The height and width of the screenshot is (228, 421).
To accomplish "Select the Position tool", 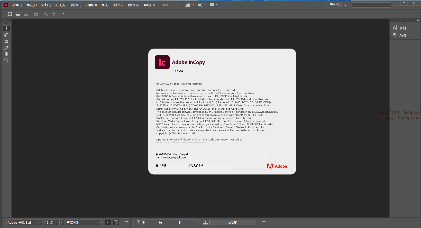I will (6, 35).
